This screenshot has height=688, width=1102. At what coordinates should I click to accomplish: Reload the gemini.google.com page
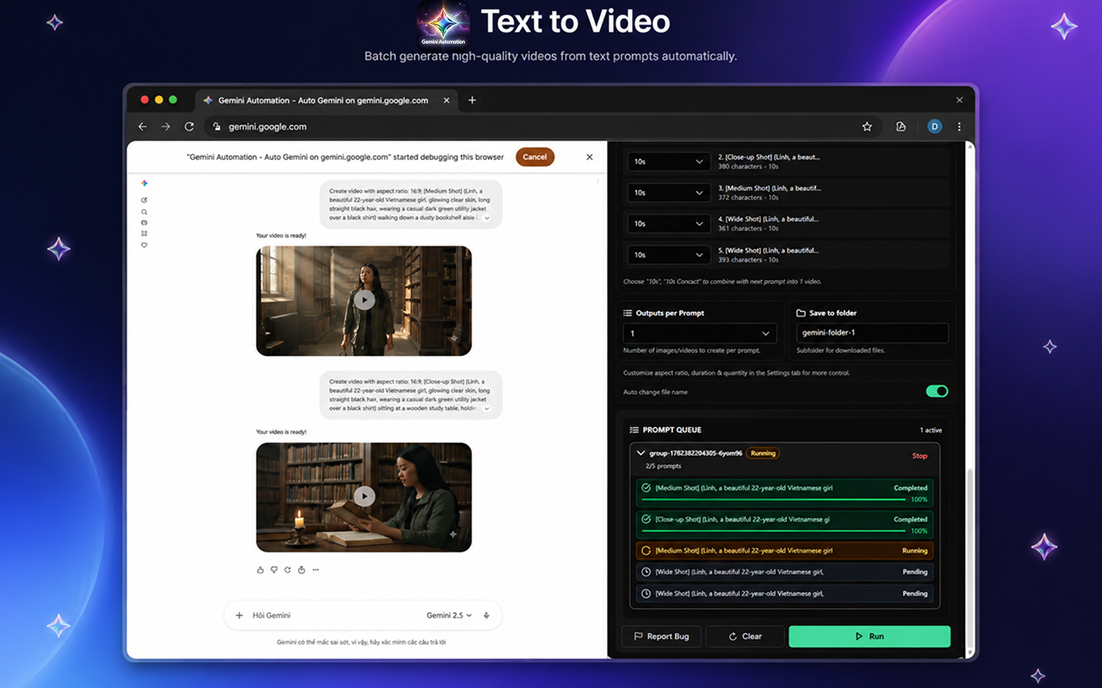[189, 126]
